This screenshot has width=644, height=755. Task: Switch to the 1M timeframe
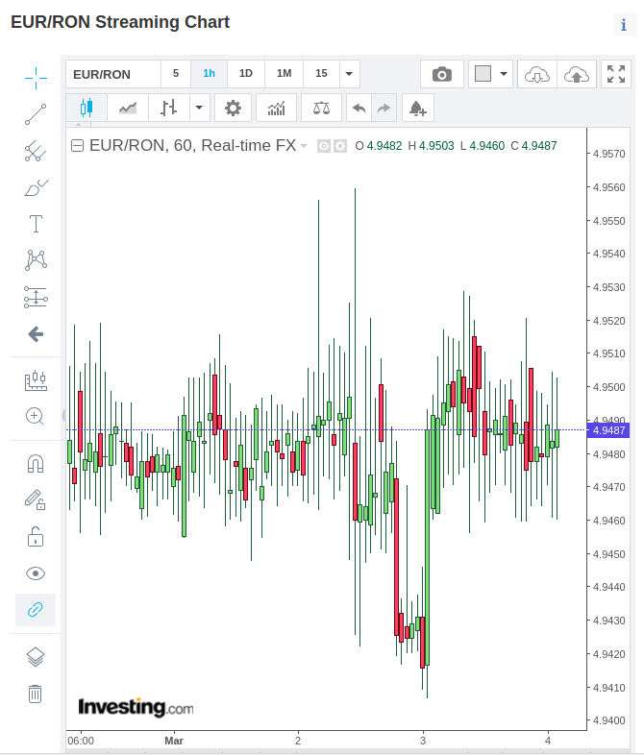pos(284,74)
